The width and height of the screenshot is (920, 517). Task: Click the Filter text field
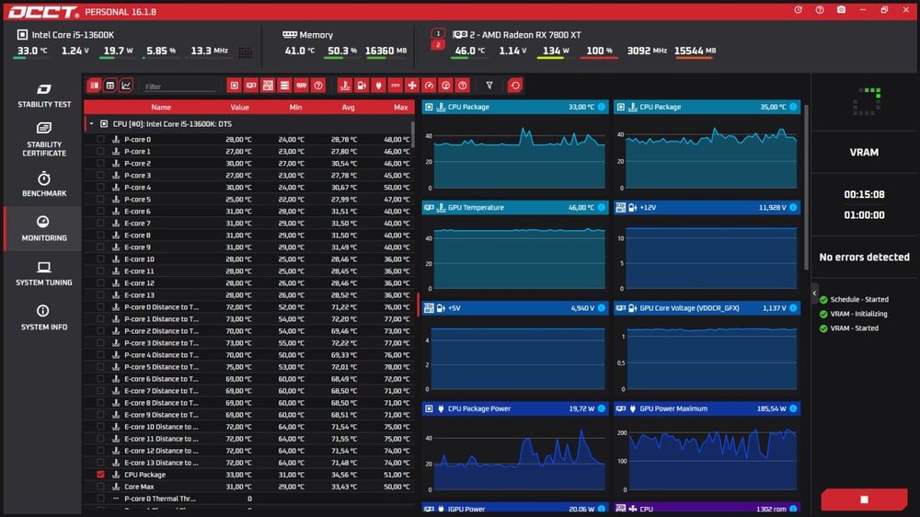179,86
